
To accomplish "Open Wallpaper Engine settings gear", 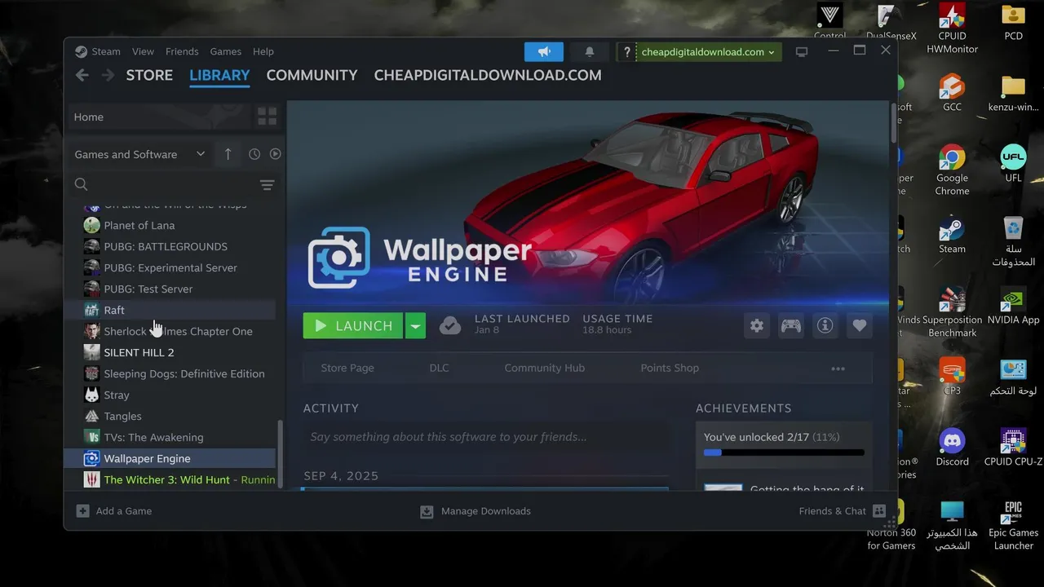I will (757, 326).
